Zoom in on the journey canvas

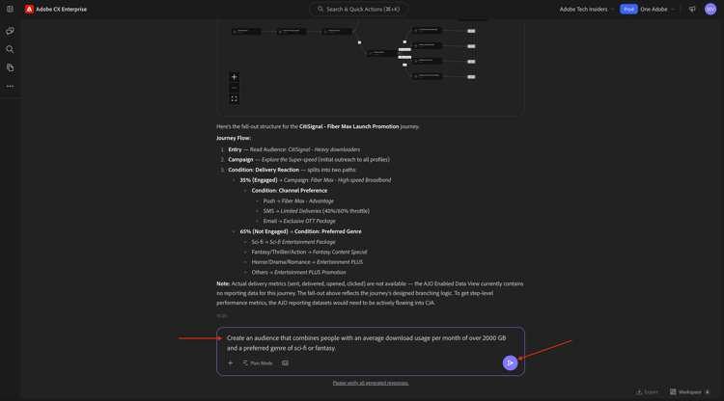235,77
